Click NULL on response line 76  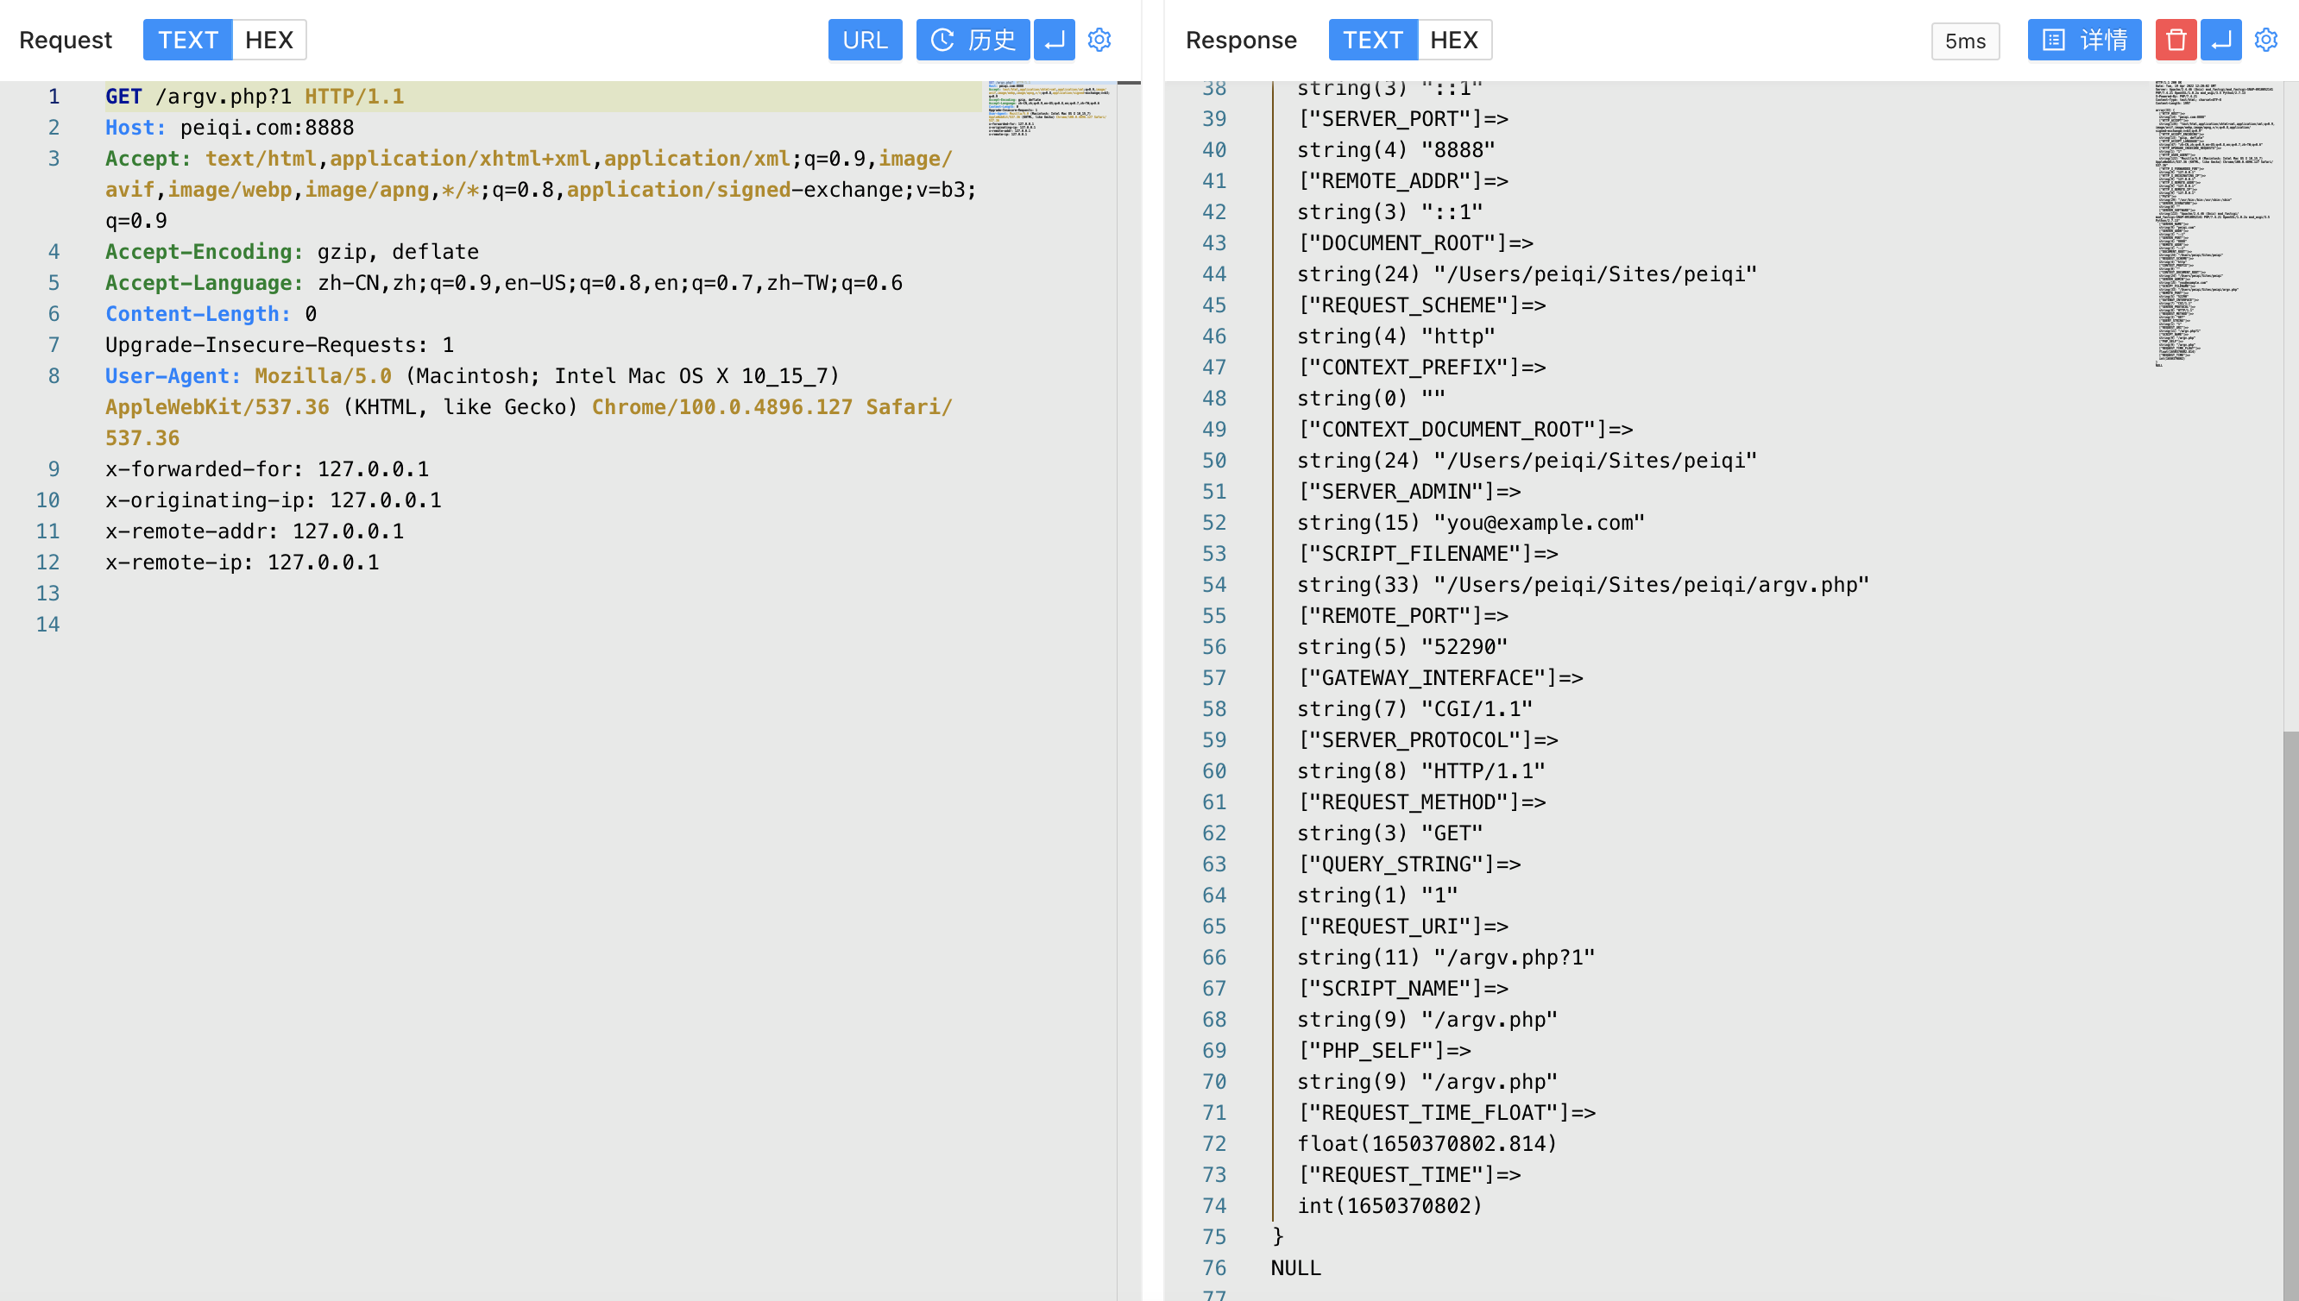tap(1295, 1268)
